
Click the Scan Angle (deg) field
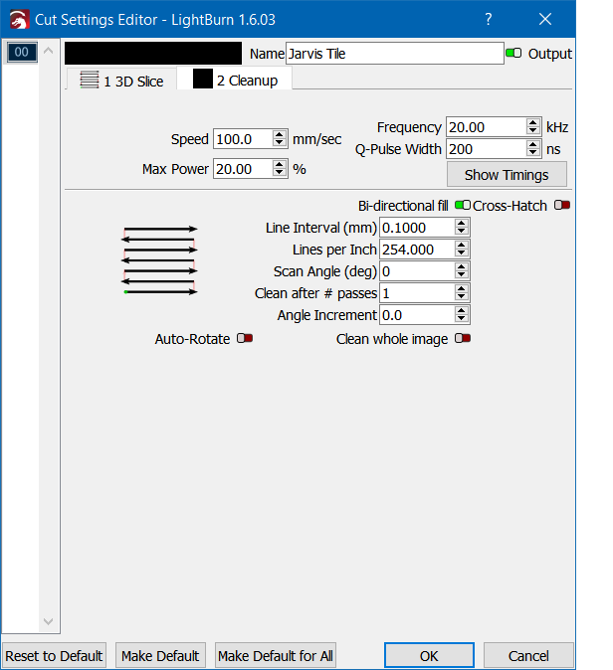pyautogui.click(x=417, y=271)
